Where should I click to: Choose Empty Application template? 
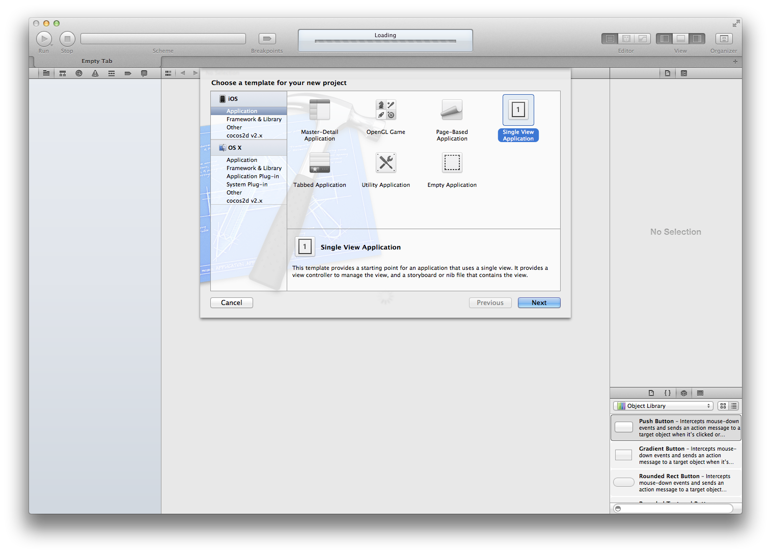pos(452,170)
